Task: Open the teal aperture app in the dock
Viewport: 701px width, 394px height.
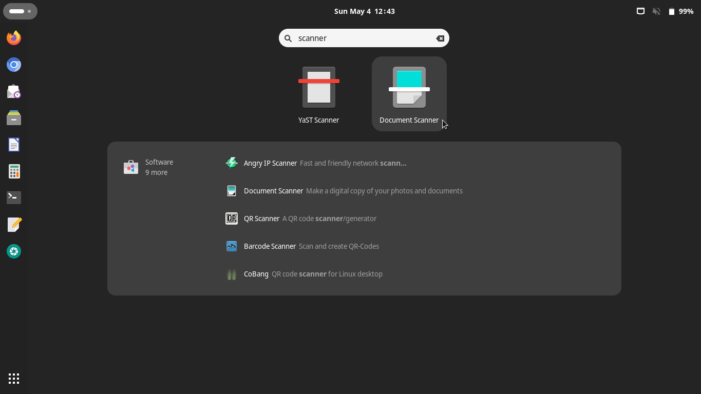Action: coord(14,251)
